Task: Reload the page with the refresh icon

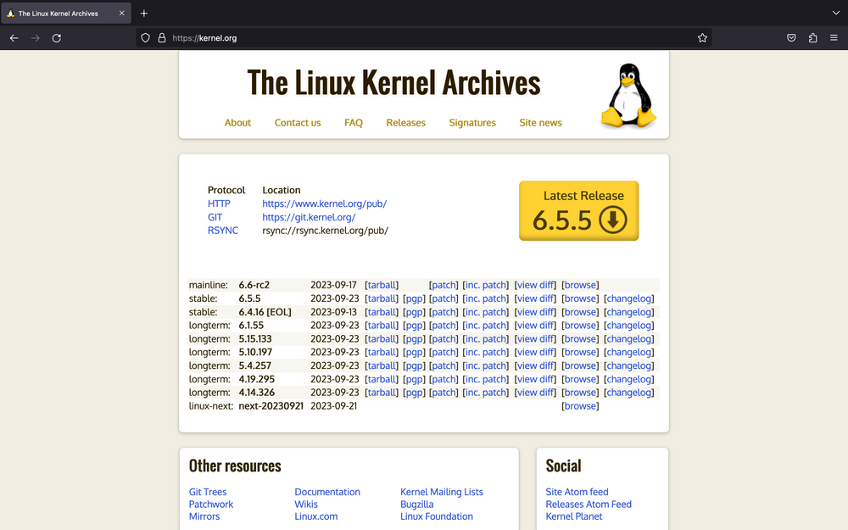Action: click(x=56, y=37)
